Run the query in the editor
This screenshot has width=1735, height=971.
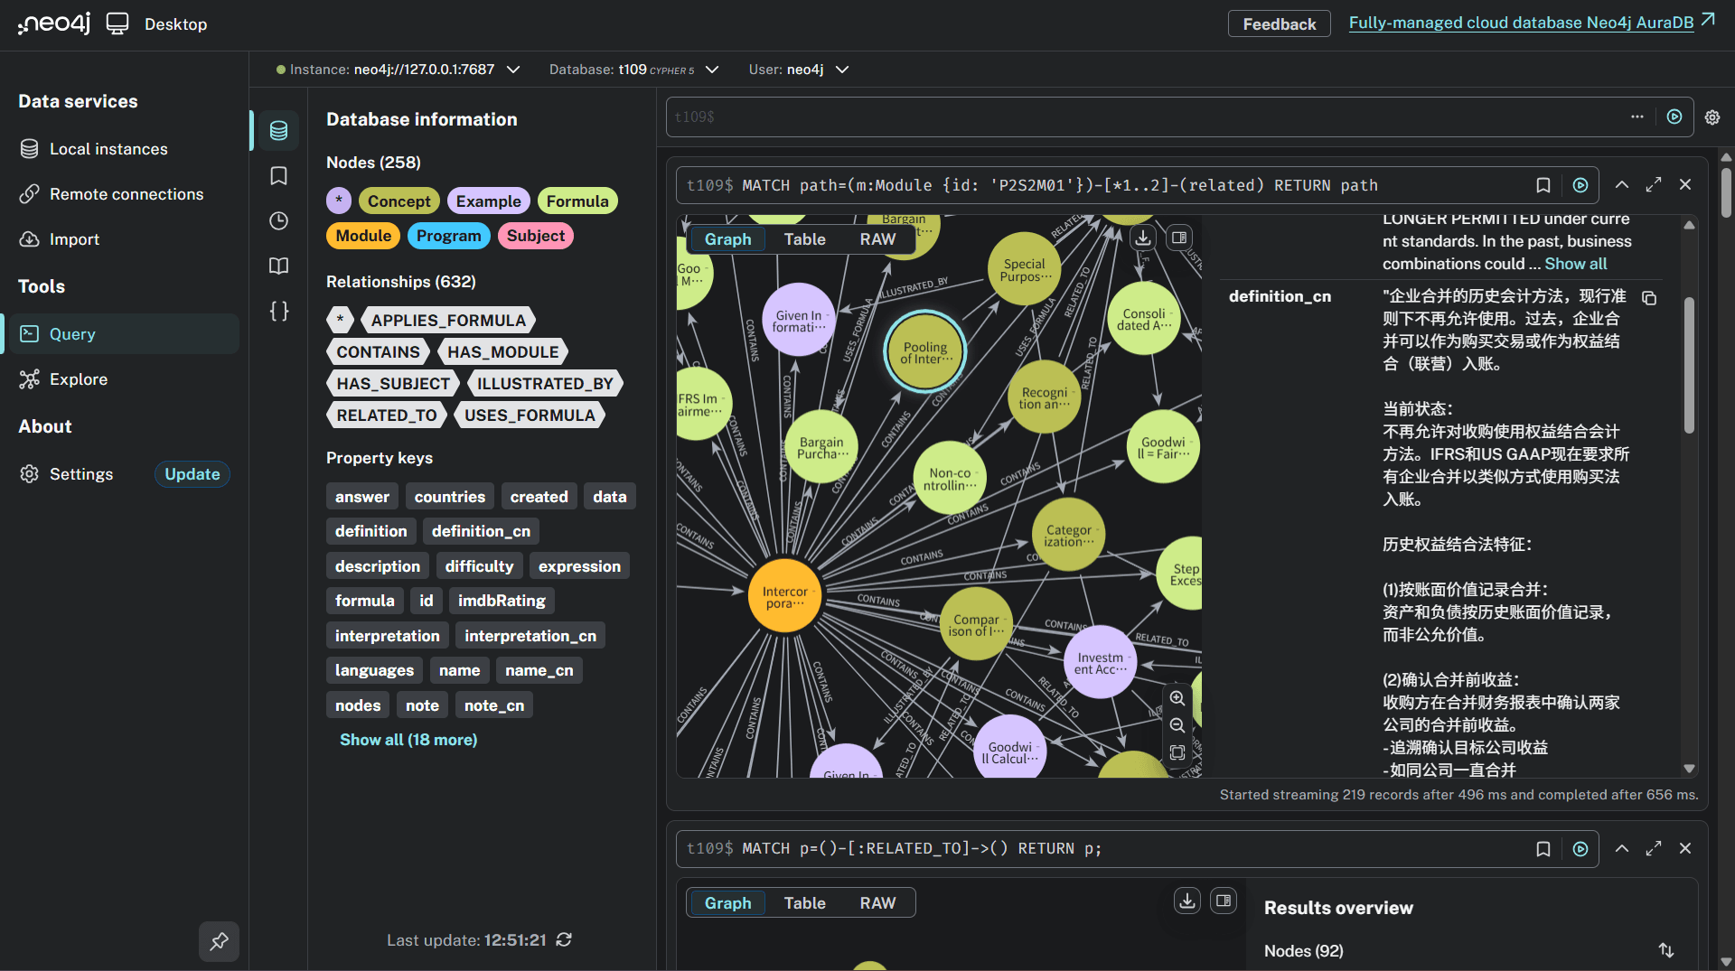1674,117
